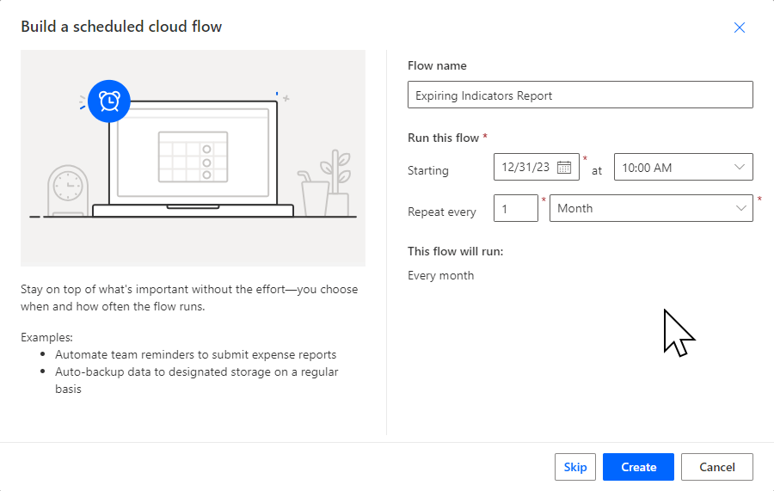This screenshot has width=774, height=491.
Task: Click the desk clock in the illustration
Action: tap(67, 189)
